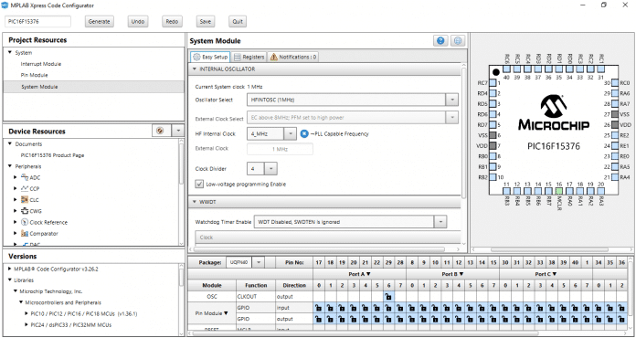Select pin 21 RA4 on chip diagram
The image size is (636, 338).
click(x=615, y=177)
